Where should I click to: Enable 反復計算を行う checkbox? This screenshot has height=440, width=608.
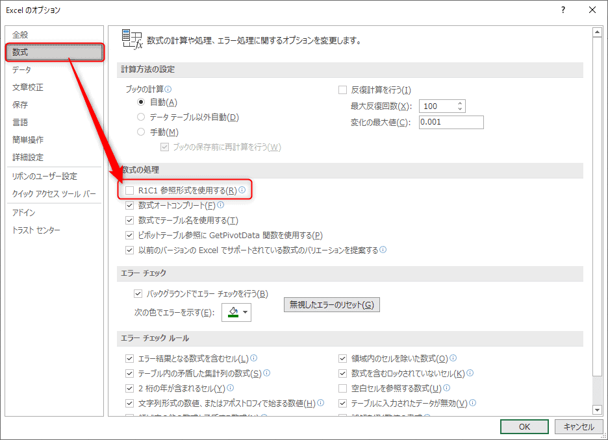[x=342, y=90]
